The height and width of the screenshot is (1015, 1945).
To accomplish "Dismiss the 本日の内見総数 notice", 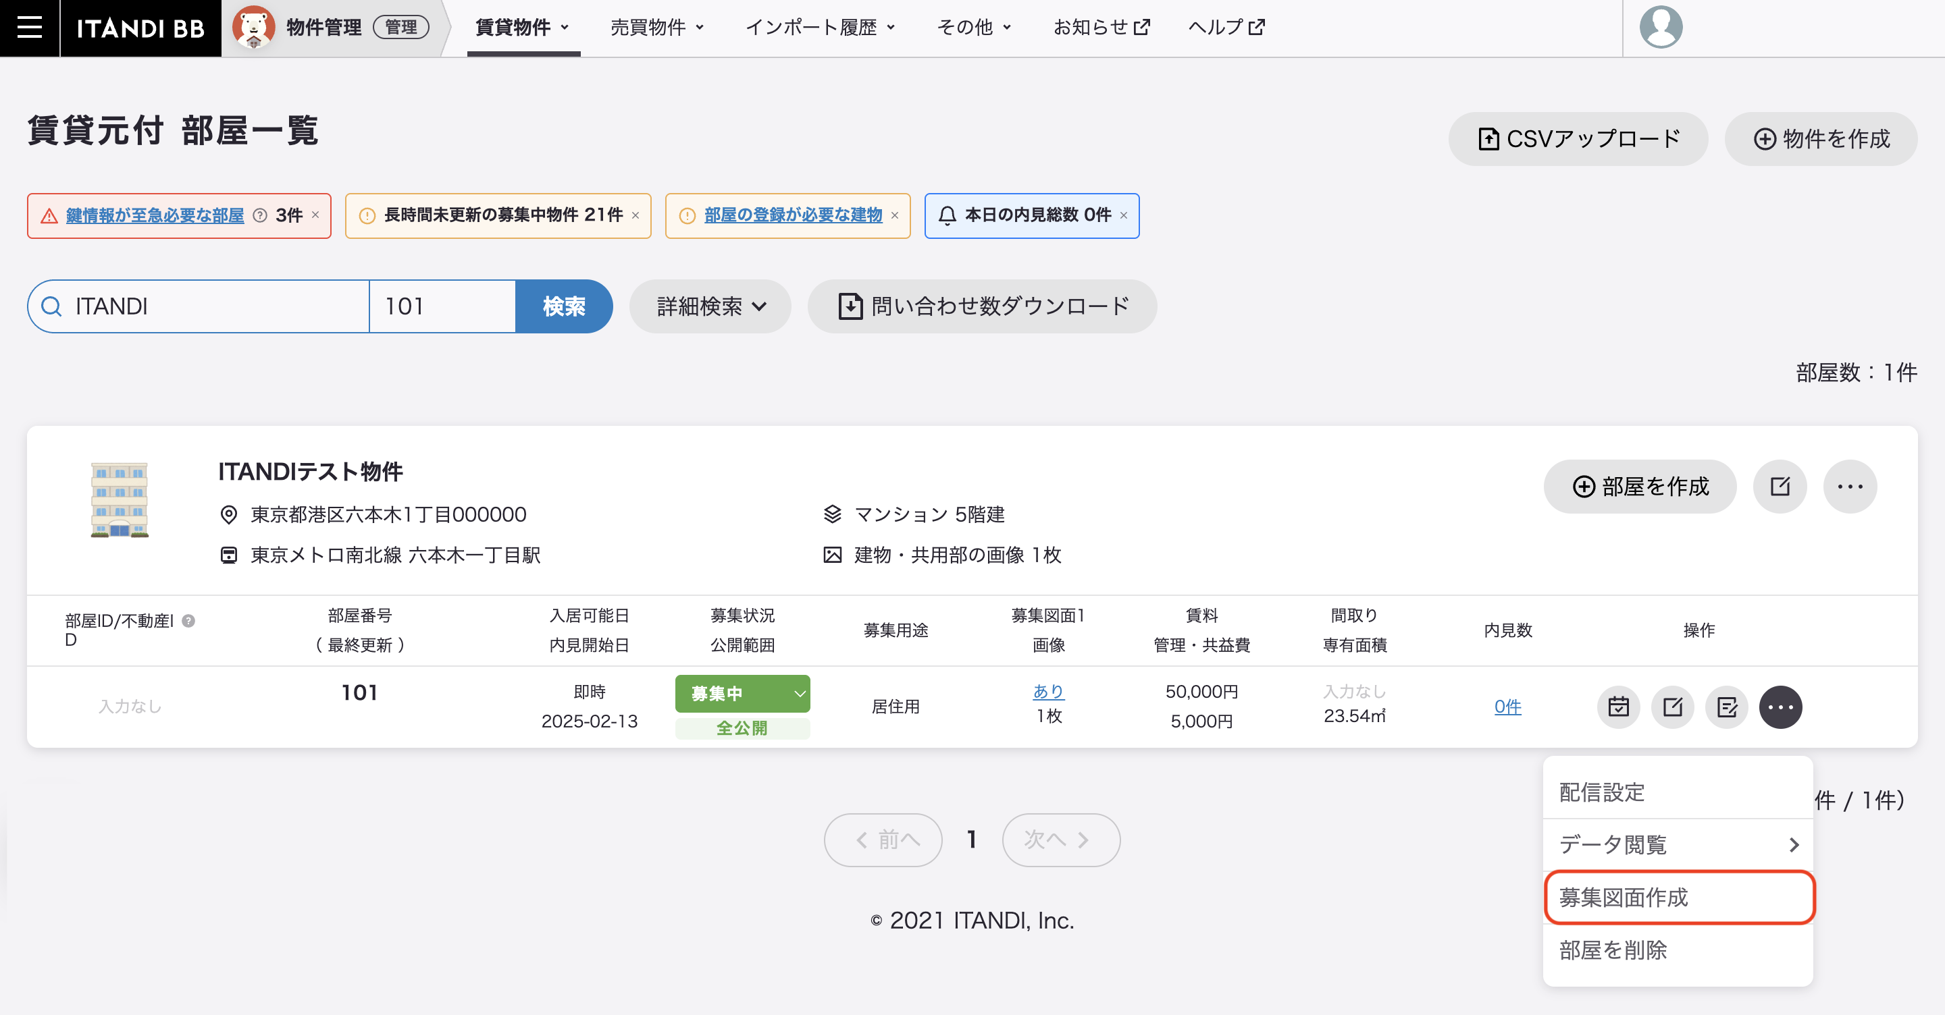I will point(1124,216).
